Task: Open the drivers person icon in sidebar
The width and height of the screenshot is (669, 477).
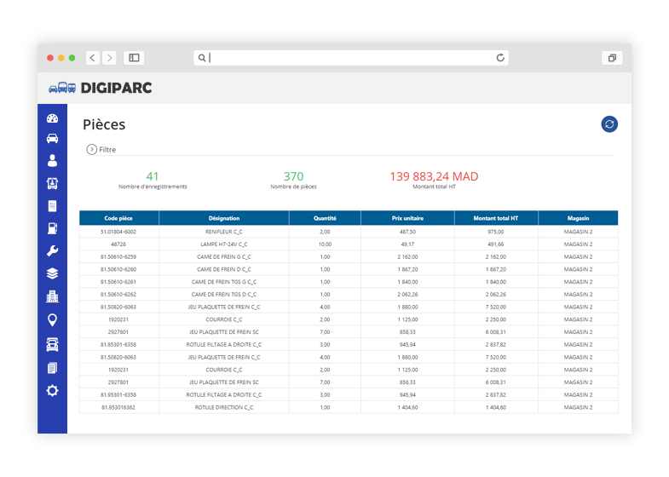Action: (x=53, y=161)
